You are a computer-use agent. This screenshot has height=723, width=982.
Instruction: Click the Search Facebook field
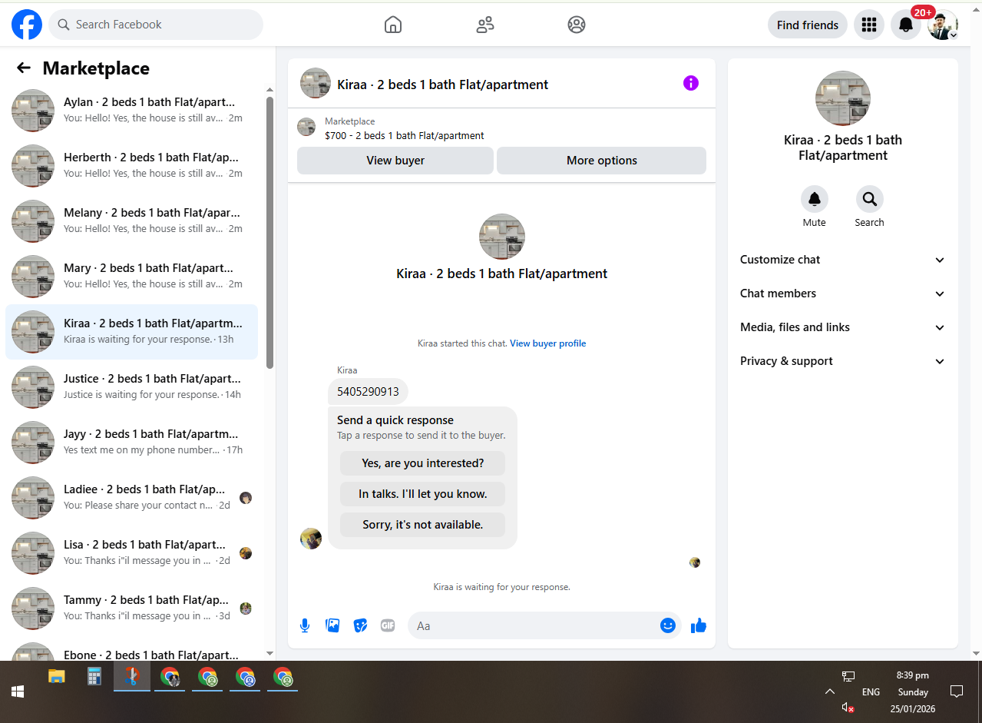click(x=156, y=25)
